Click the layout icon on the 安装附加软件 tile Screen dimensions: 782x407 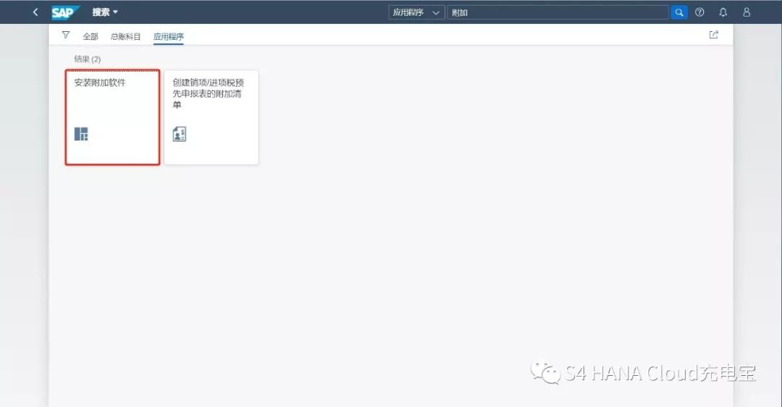pyautogui.click(x=81, y=134)
